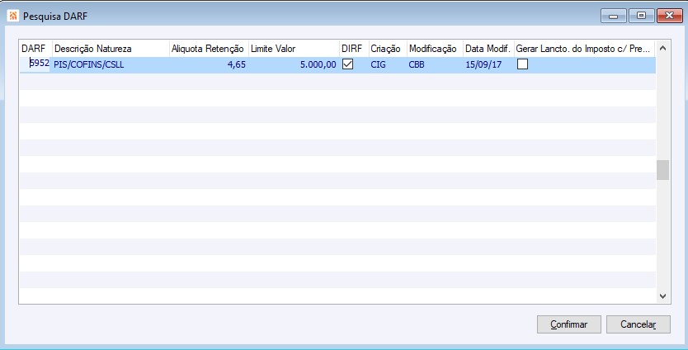Click the Pesquisa DARF app icon
The width and height of the screenshot is (688, 350).
coord(12,17)
